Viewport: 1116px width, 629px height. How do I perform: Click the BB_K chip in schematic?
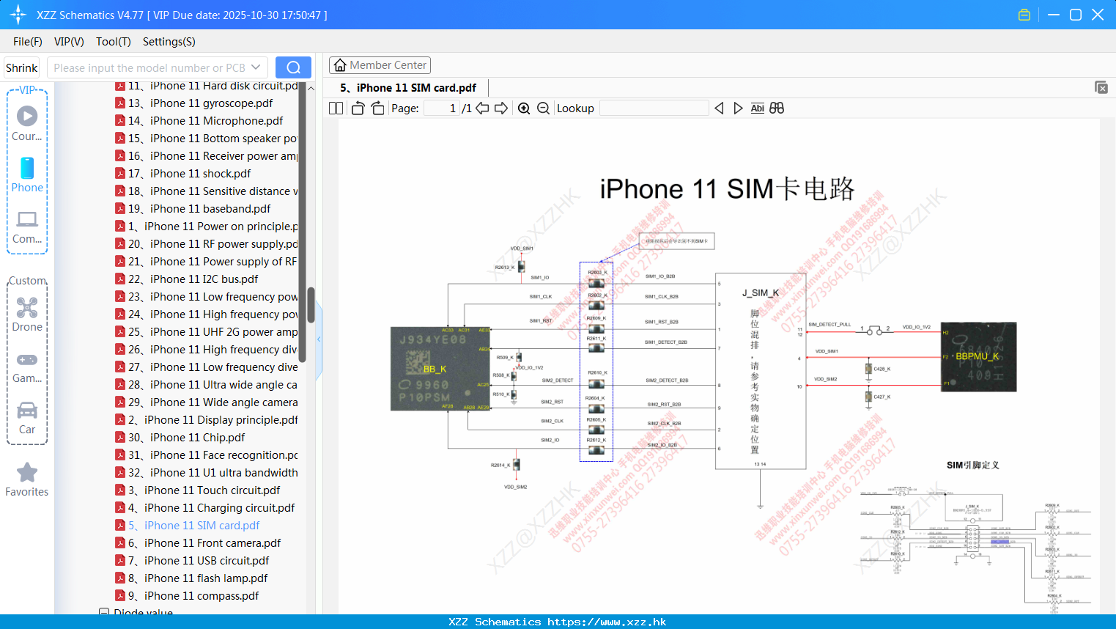click(440, 369)
